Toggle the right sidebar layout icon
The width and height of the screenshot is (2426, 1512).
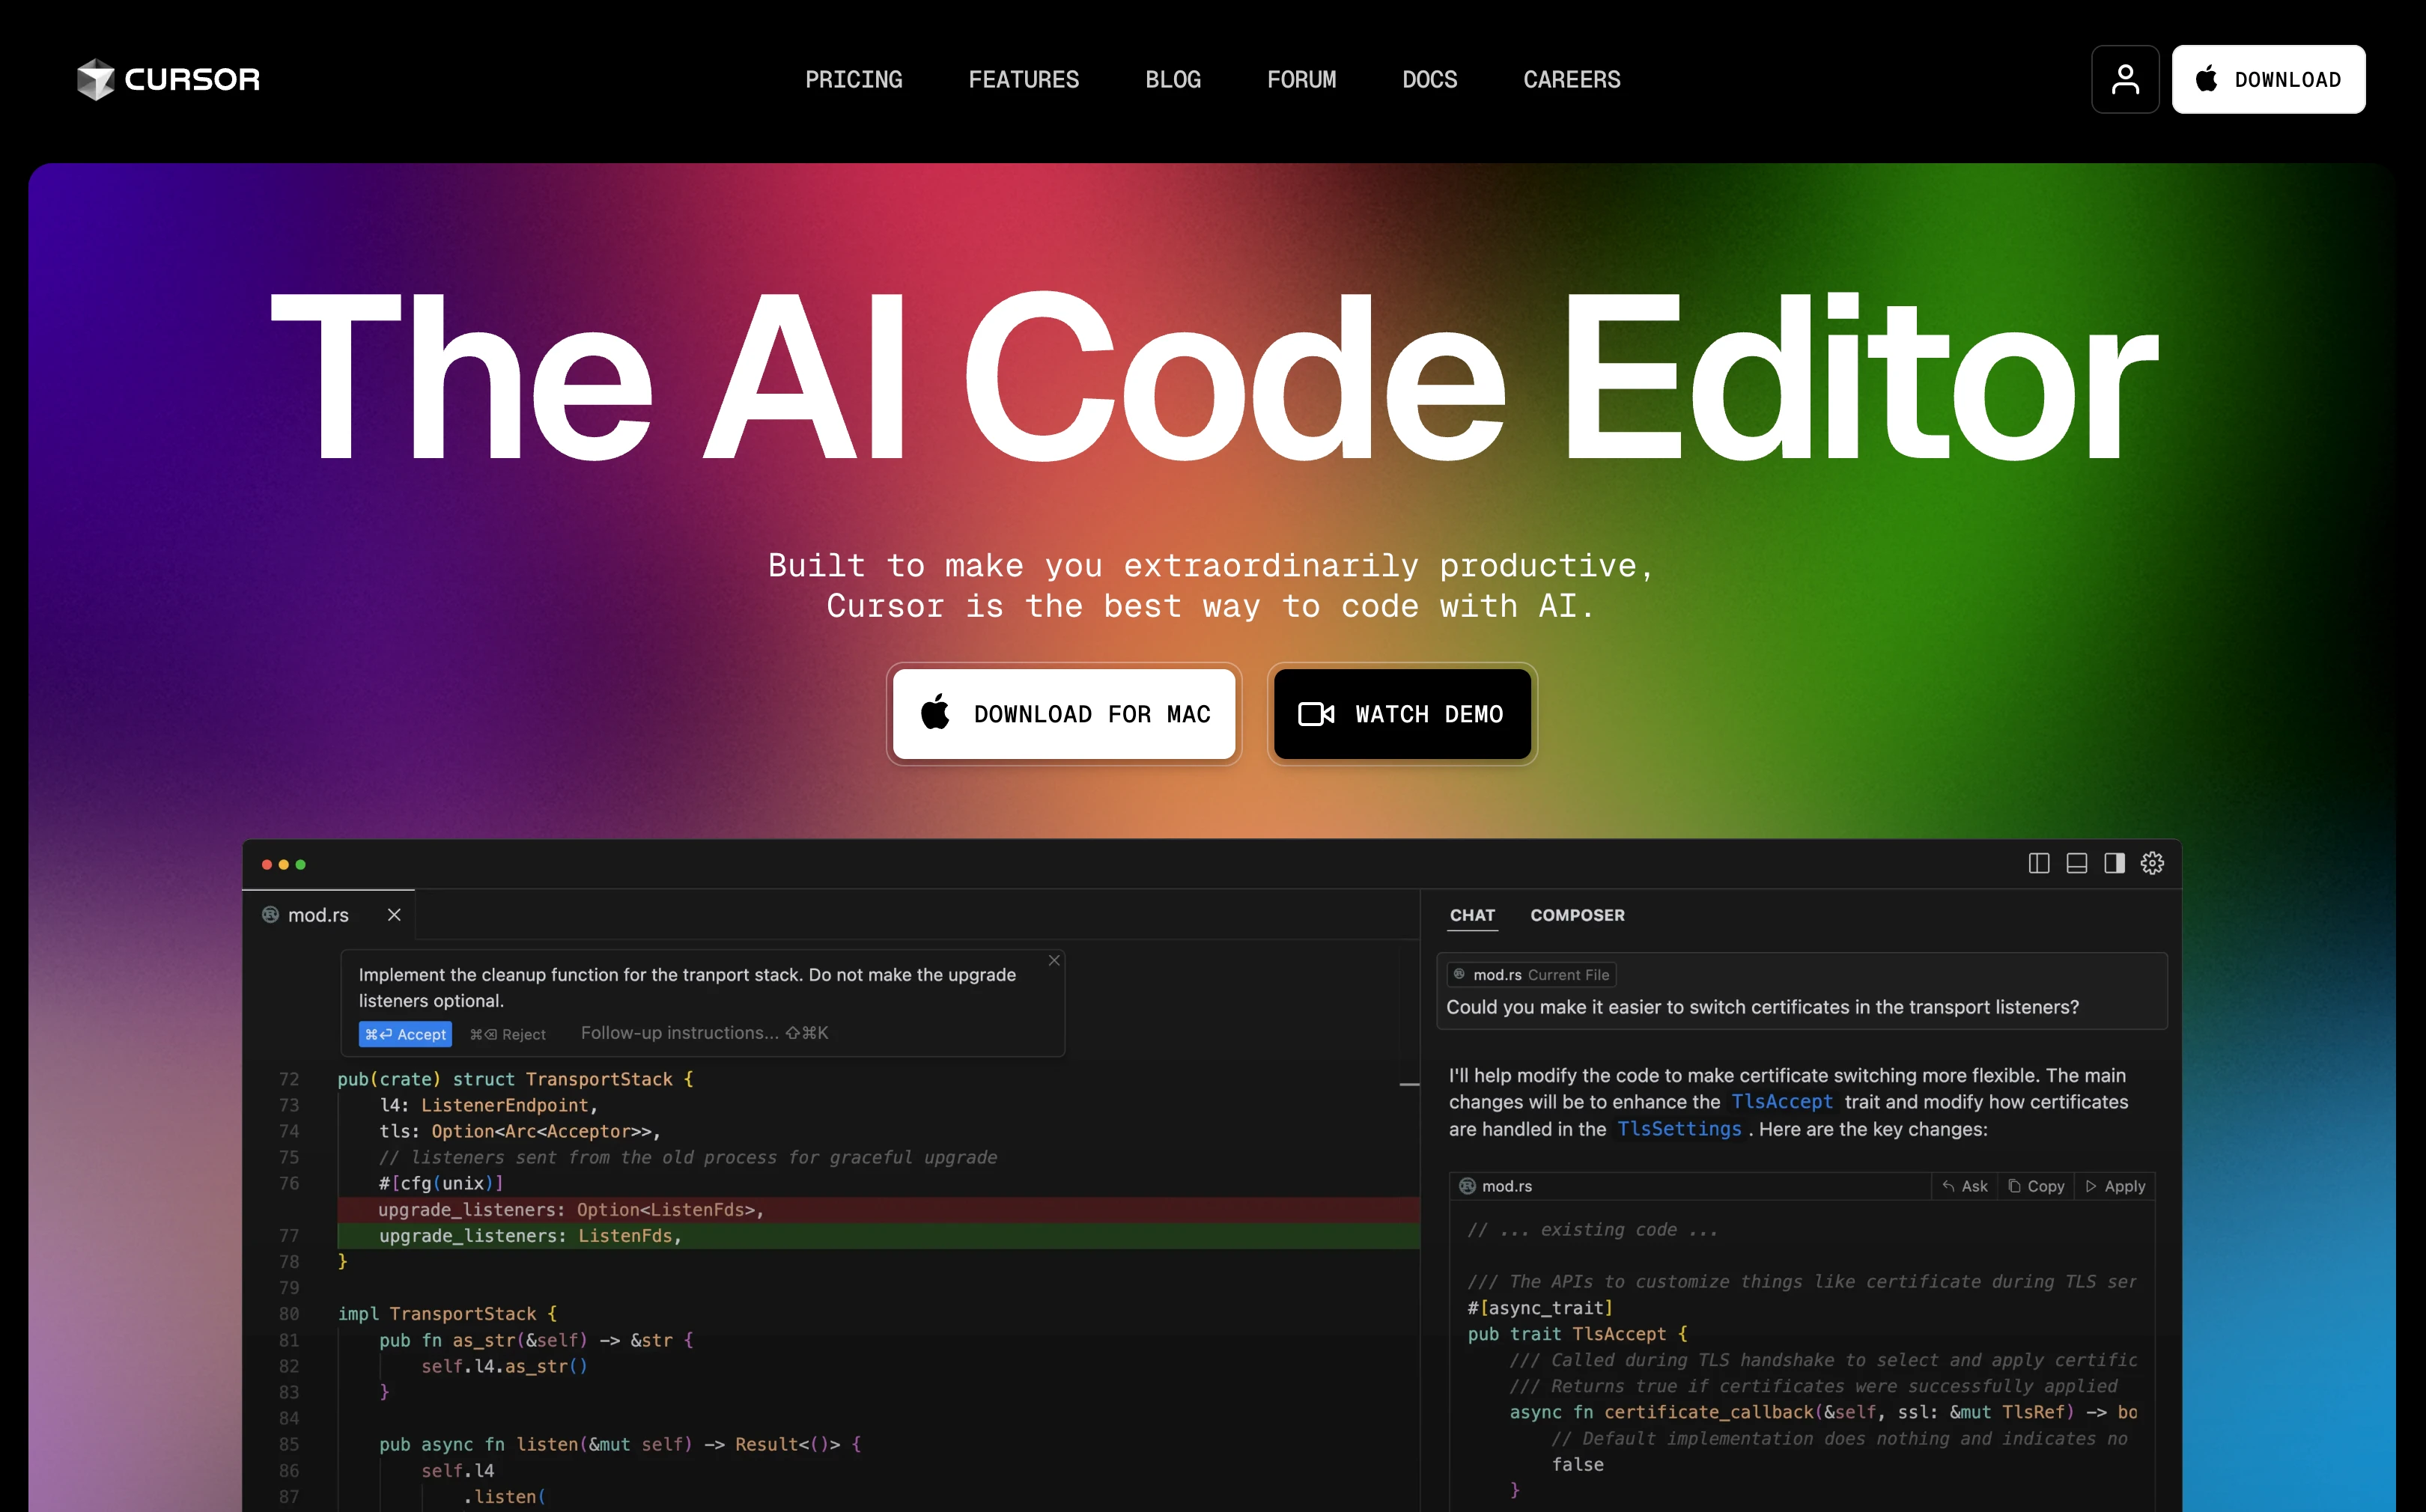tap(2113, 863)
